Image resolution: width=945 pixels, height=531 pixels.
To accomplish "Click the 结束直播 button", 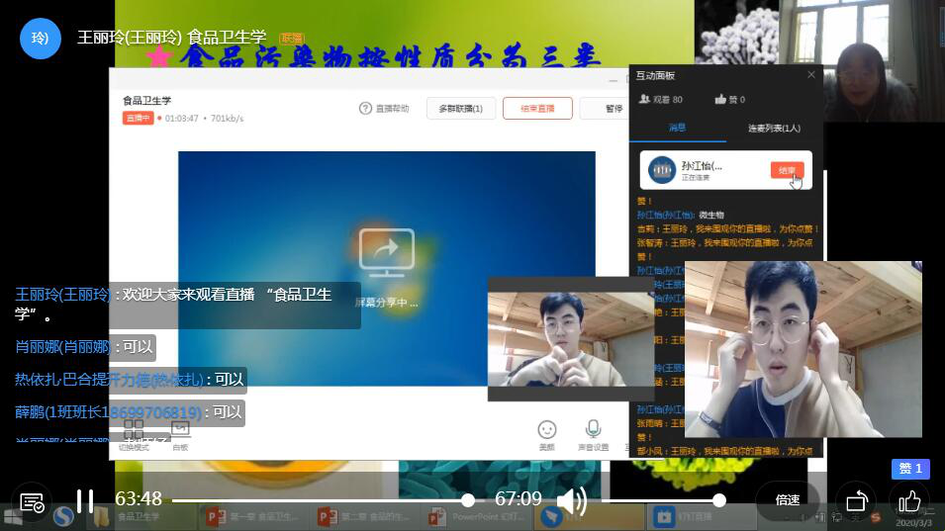I will [x=537, y=109].
